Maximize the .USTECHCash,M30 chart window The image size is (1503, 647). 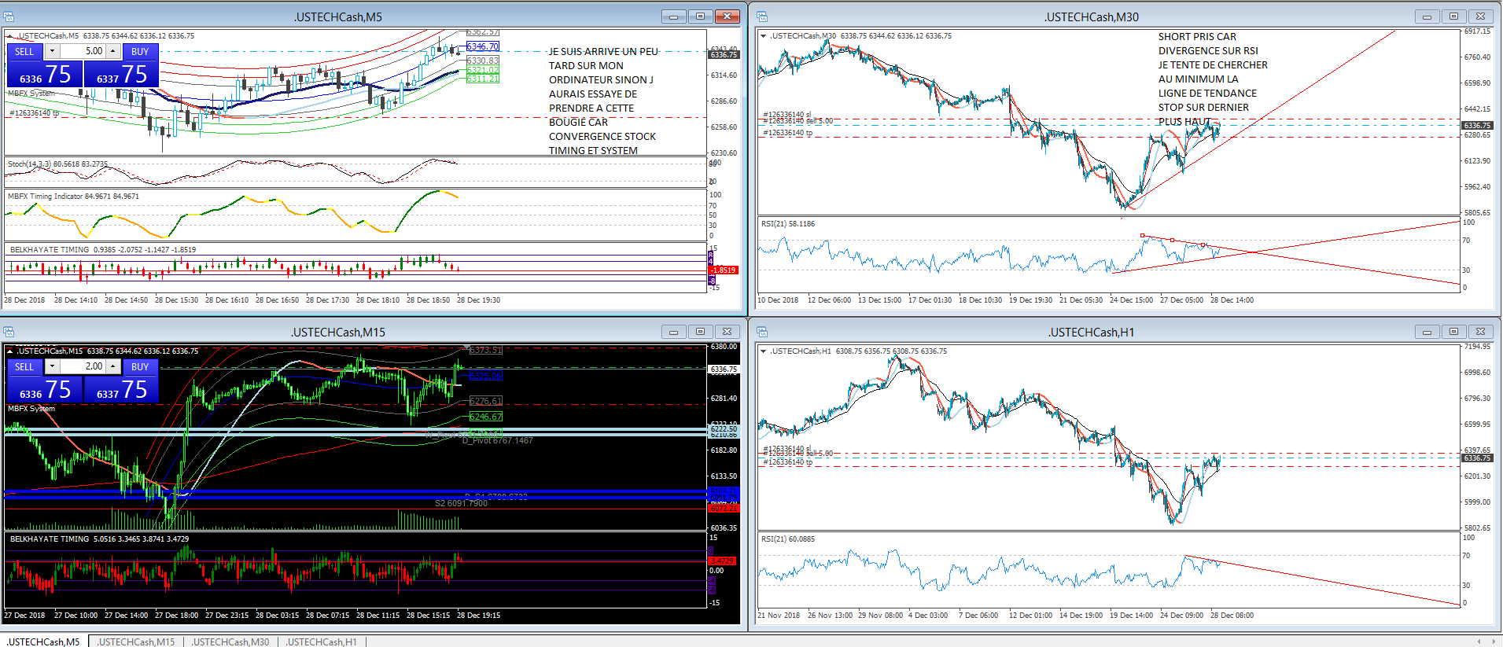[x=1453, y=17]
